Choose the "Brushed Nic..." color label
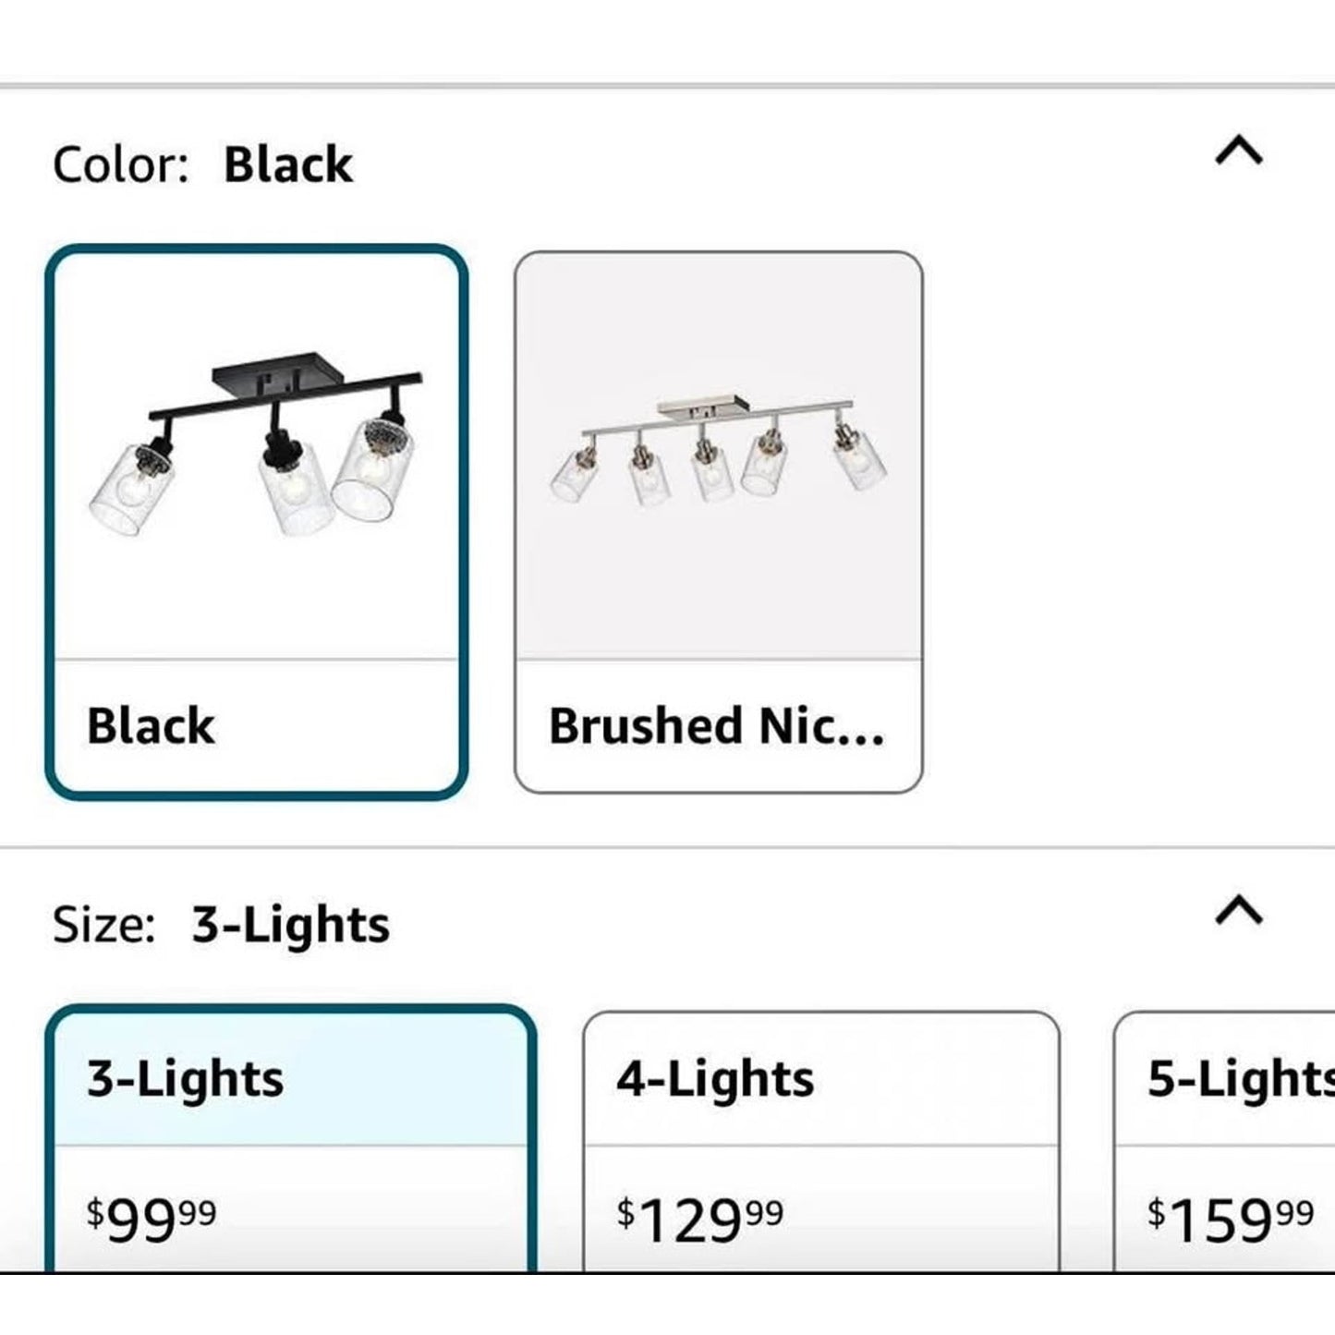Image resolution: width=1335 pixels, height=1335 pixels. [717, 725]
